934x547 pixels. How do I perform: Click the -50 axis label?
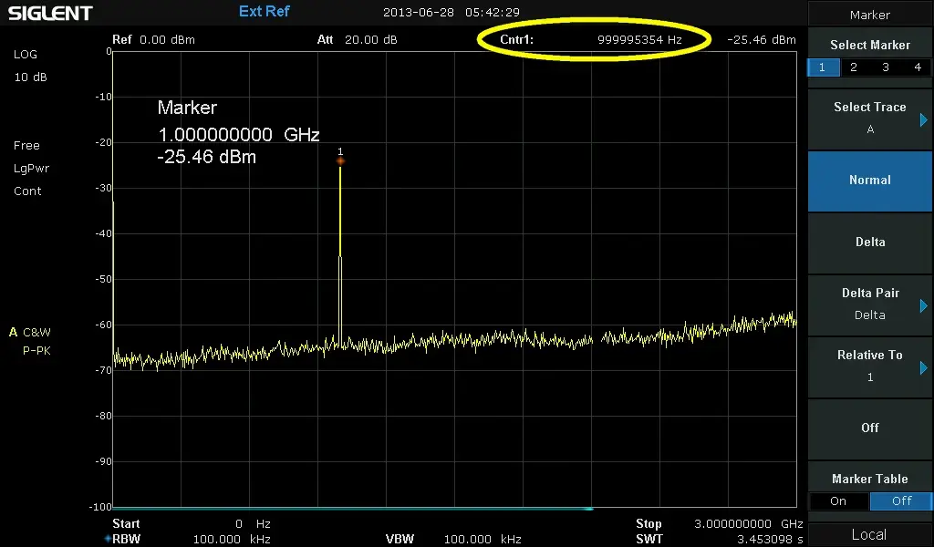(103, 279)
